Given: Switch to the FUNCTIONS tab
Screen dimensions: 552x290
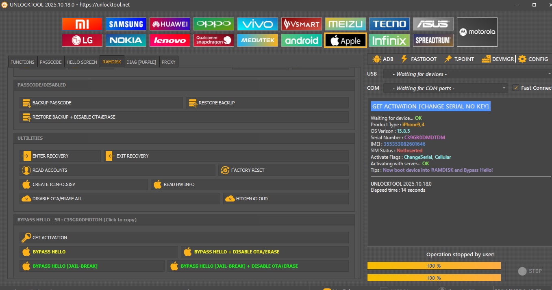Looking at the screenshot, I should pos(22,62).
